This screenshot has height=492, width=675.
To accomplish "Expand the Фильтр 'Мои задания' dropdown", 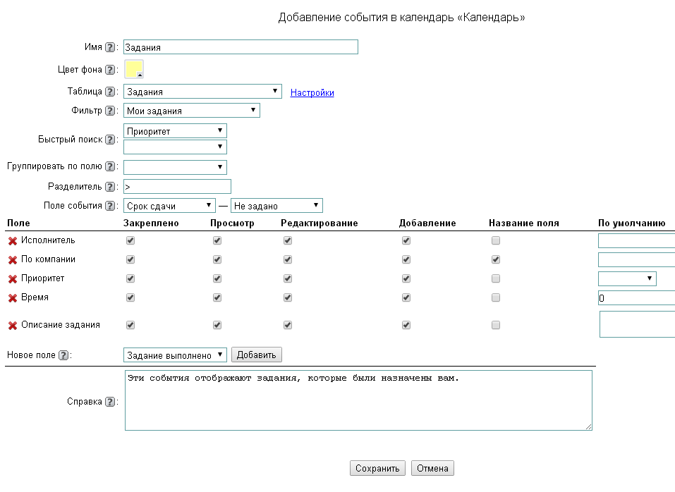I will pos(192,111).
